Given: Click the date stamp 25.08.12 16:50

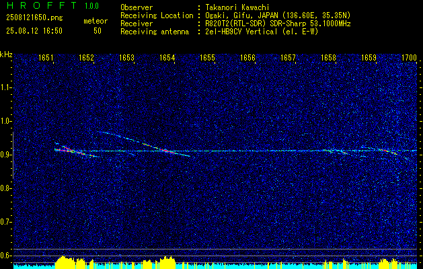Looking at the screenshot, I should pyautogui.click(x=34, y=31).
